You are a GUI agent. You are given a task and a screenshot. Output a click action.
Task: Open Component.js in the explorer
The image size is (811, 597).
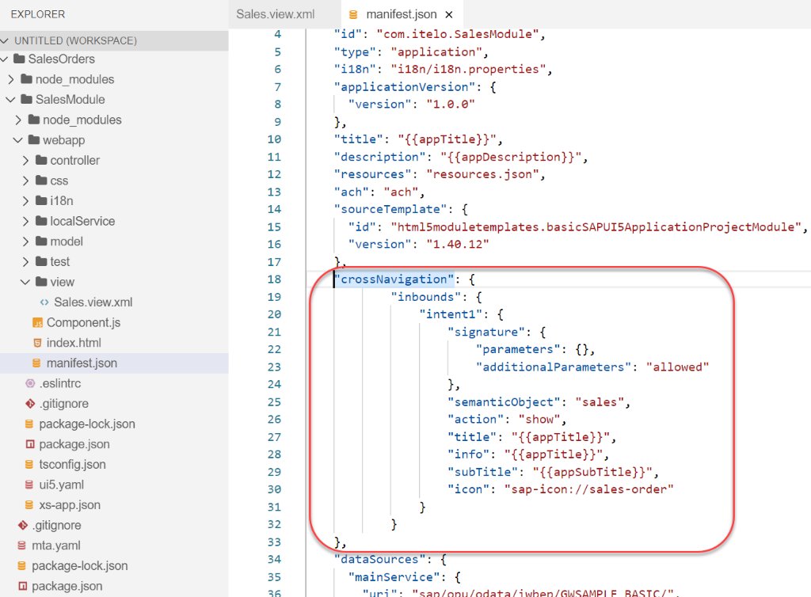pyautogui.click(x=83, y=322)
